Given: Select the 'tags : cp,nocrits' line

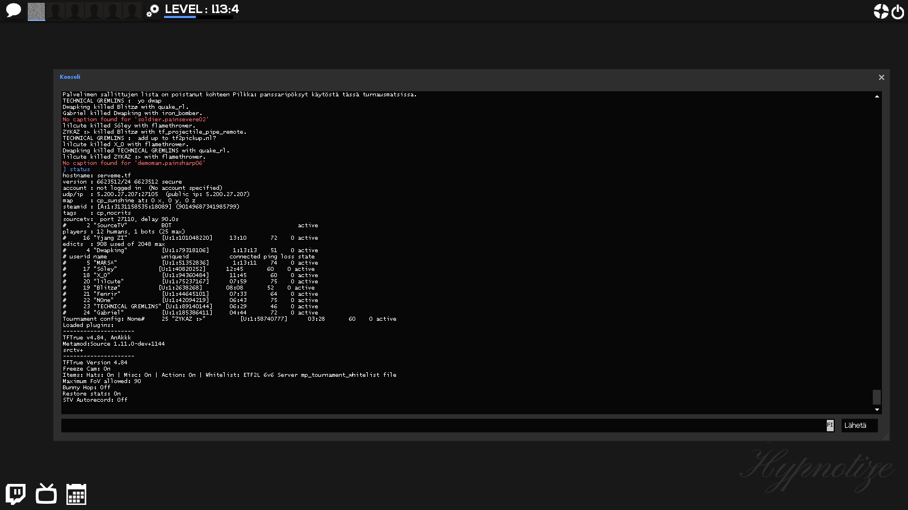Looking at the screenshot, I should [96, 213].
